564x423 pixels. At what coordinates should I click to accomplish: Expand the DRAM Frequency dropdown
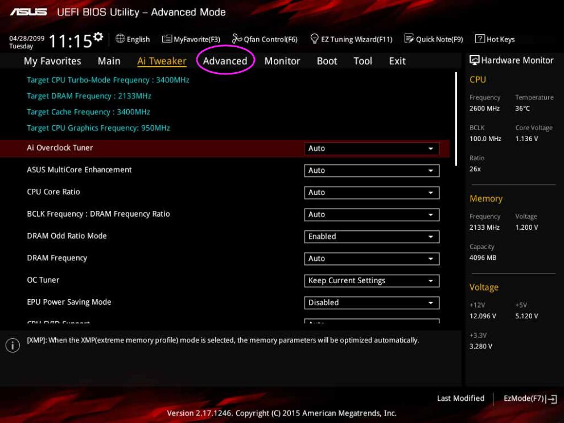coord(372,258)
